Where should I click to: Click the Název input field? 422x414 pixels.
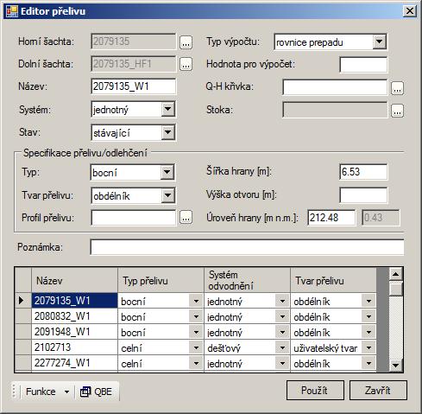pyautogui.click(x=133, y=86)
